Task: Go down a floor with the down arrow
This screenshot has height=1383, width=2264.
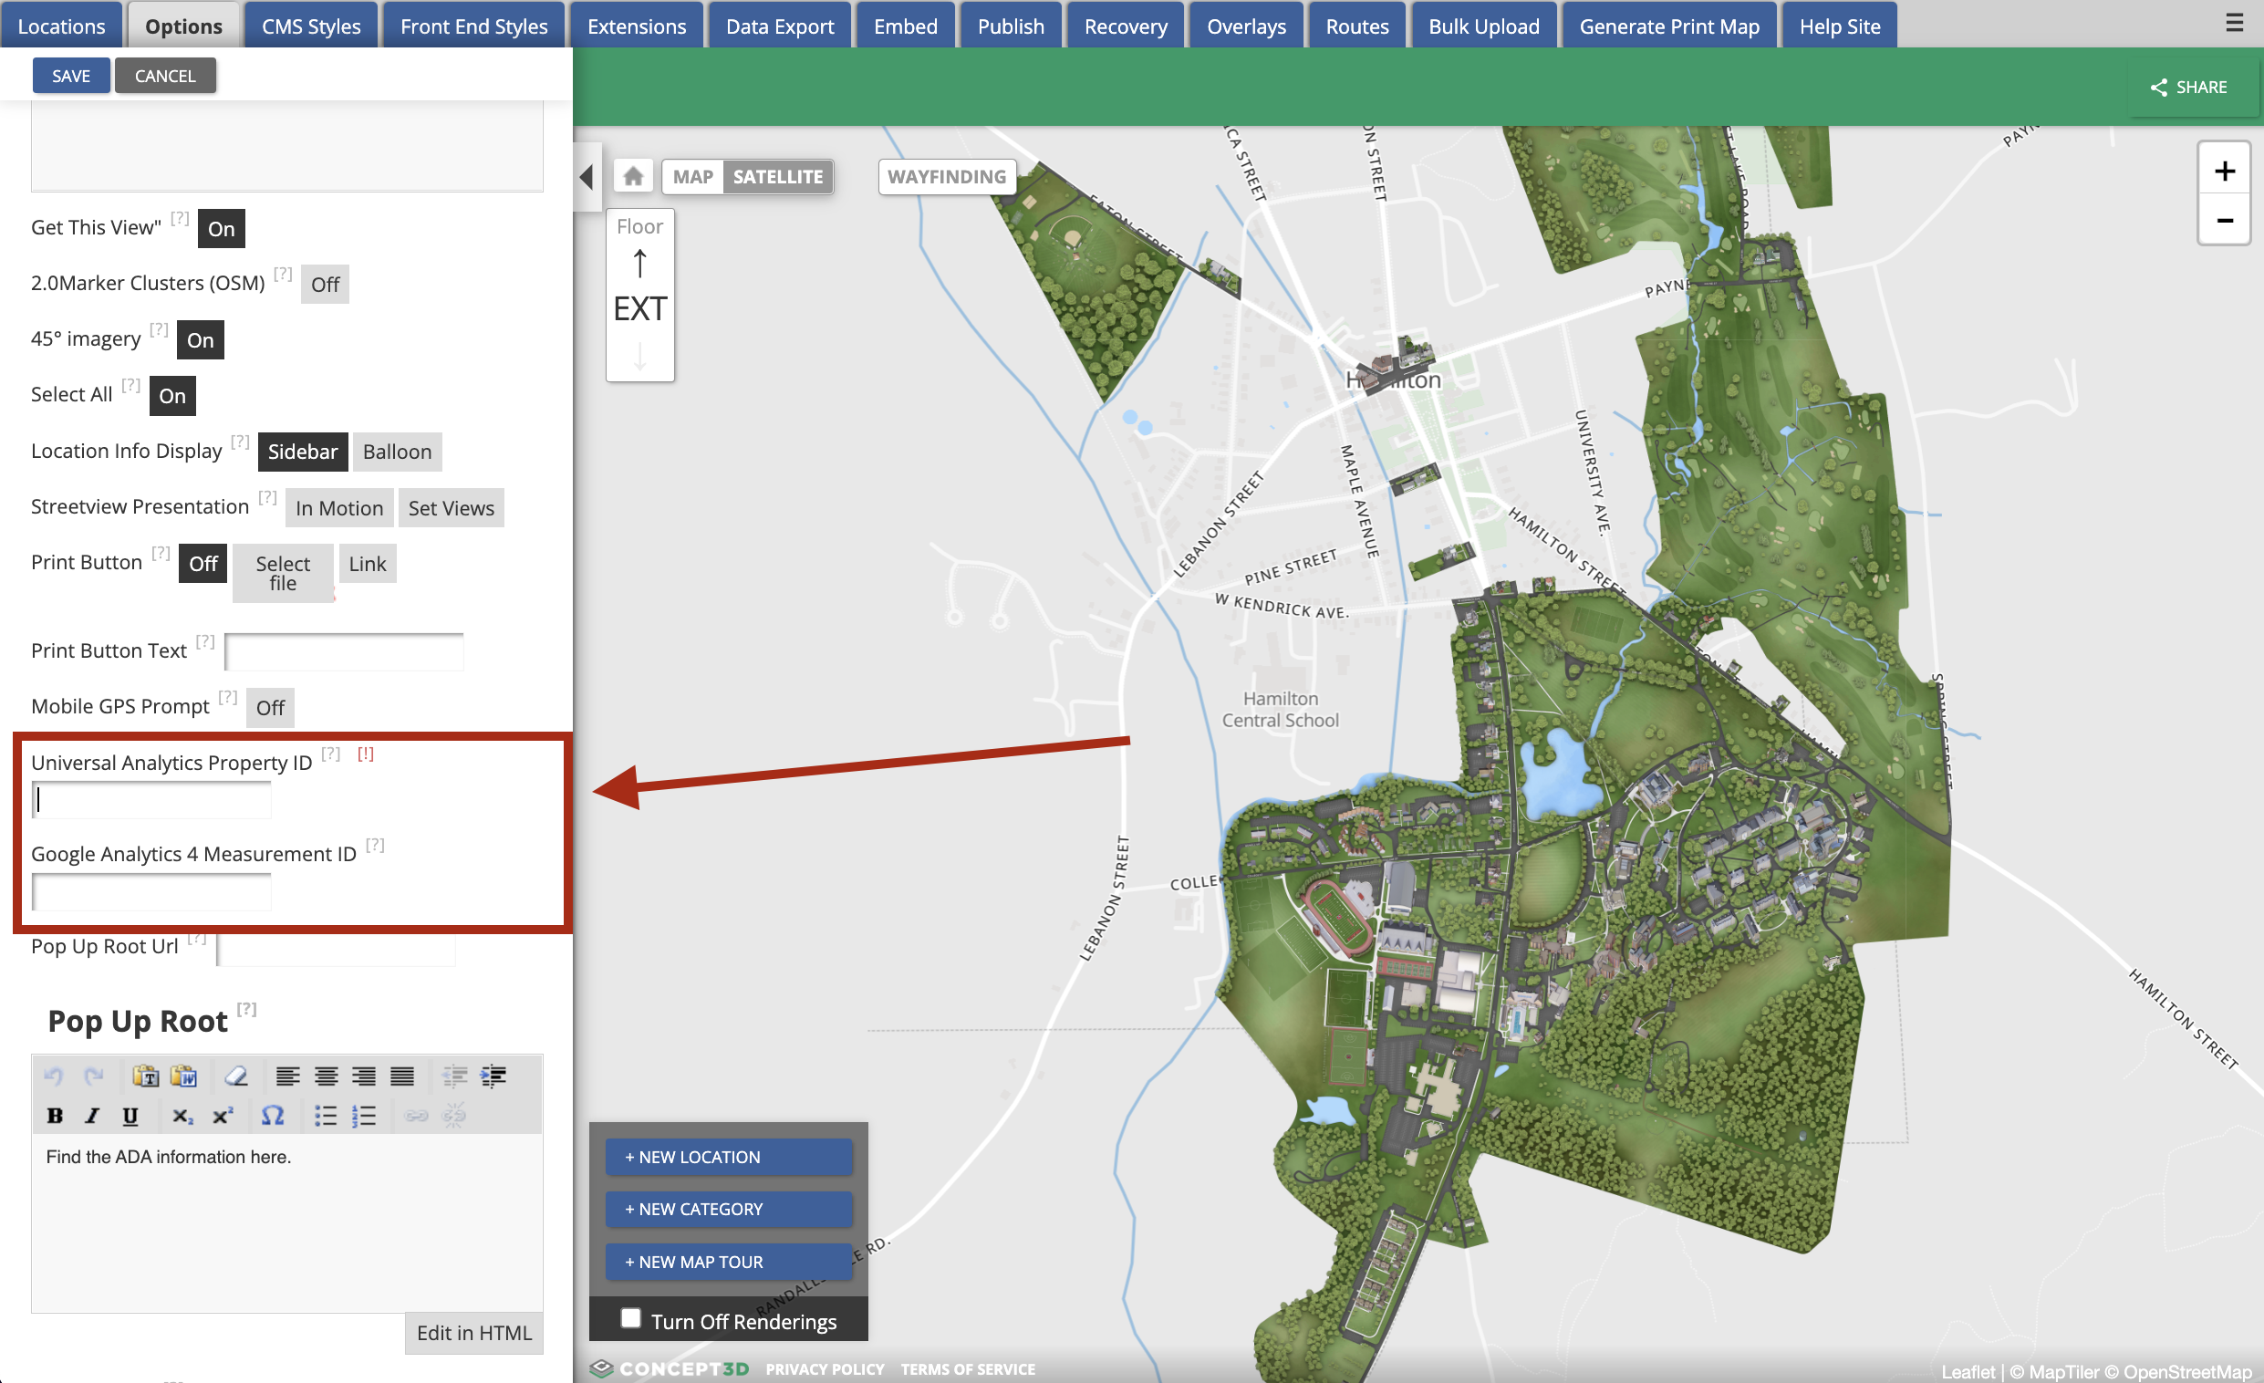Action: pyautogui.click(x=640, y=356)
